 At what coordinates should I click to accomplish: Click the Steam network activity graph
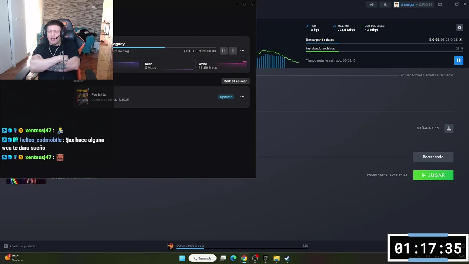(x=278, y=60)
